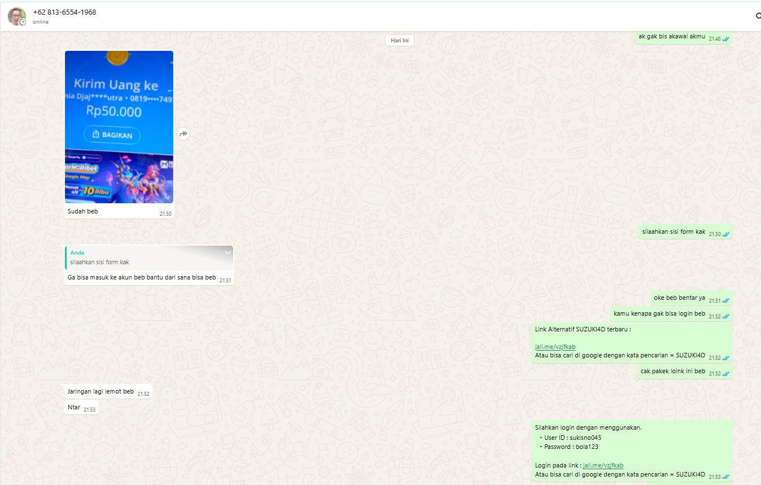Select 'ak gak bis akawal akmu' message

(x=672, y=37)
